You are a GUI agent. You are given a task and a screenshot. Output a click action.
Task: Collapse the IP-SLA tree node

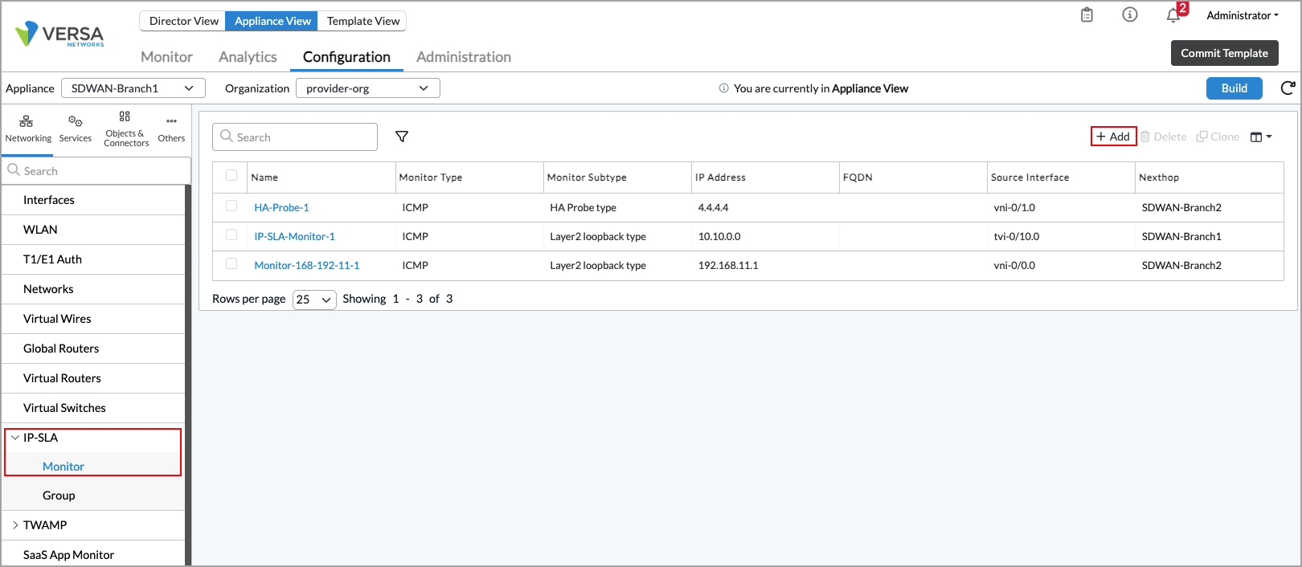(x=15, y=438)
